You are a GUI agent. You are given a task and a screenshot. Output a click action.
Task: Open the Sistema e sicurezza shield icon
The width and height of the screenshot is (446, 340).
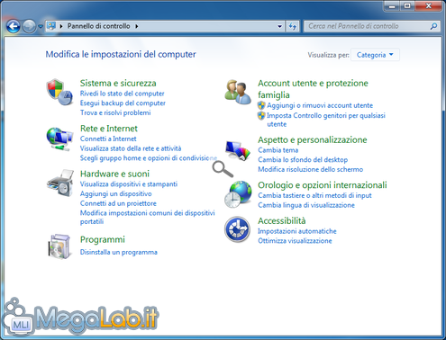tap(59, 93)
